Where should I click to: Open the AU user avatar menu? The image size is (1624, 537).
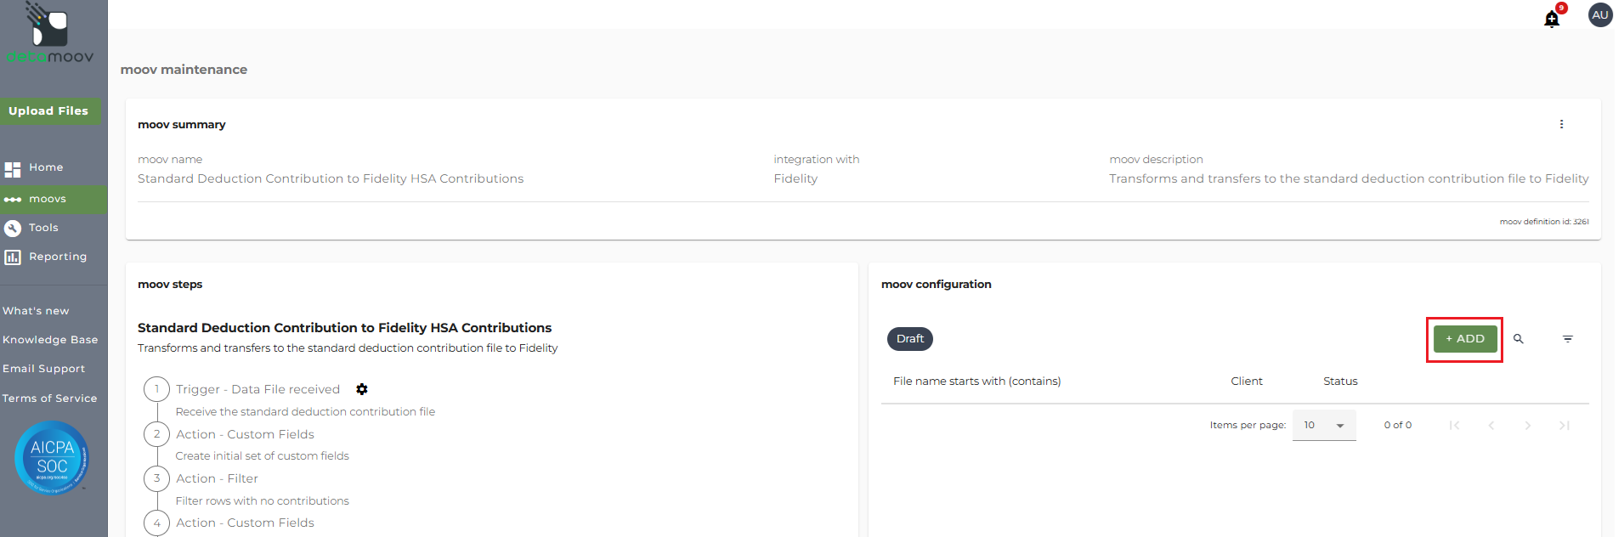[x=1600, y=14]
